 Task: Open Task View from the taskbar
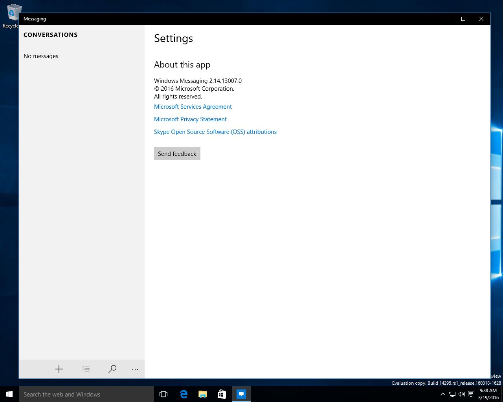[x=163, y=394]
